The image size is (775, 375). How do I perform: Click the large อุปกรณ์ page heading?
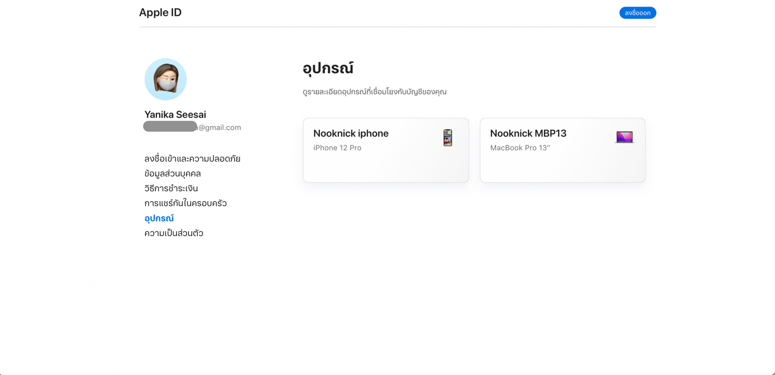click(328, 68)
